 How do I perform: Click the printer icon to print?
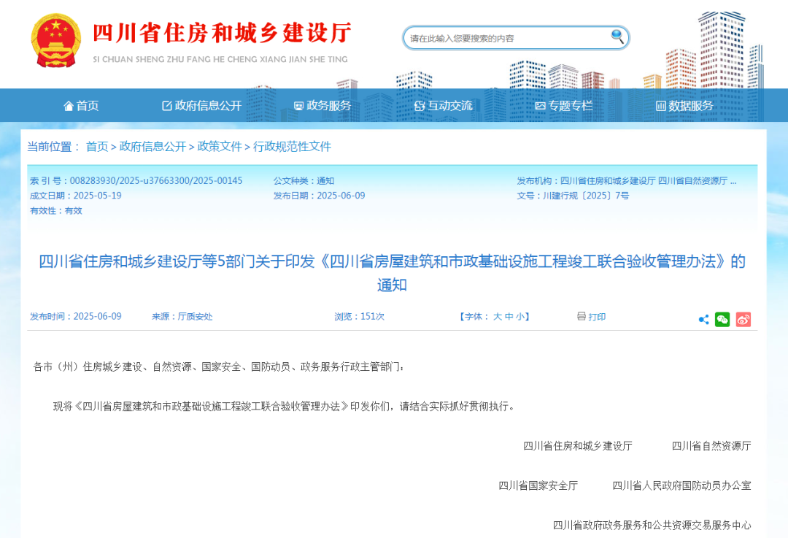(x=582, y=316)
